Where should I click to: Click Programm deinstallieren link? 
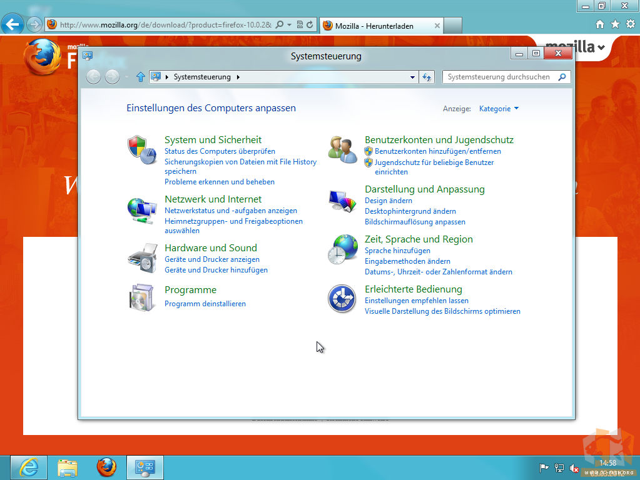click(205, 304)
